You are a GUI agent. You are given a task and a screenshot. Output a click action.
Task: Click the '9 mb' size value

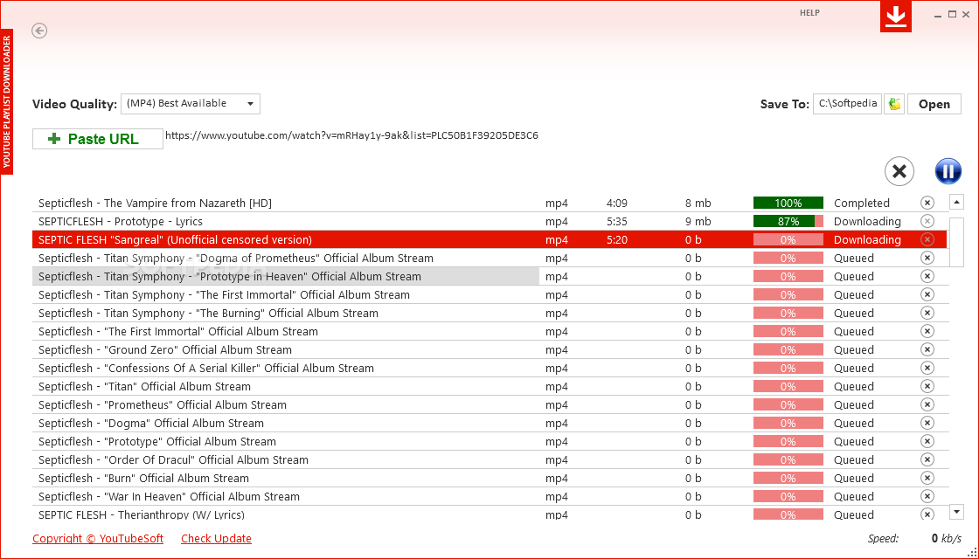coord(698,221)
